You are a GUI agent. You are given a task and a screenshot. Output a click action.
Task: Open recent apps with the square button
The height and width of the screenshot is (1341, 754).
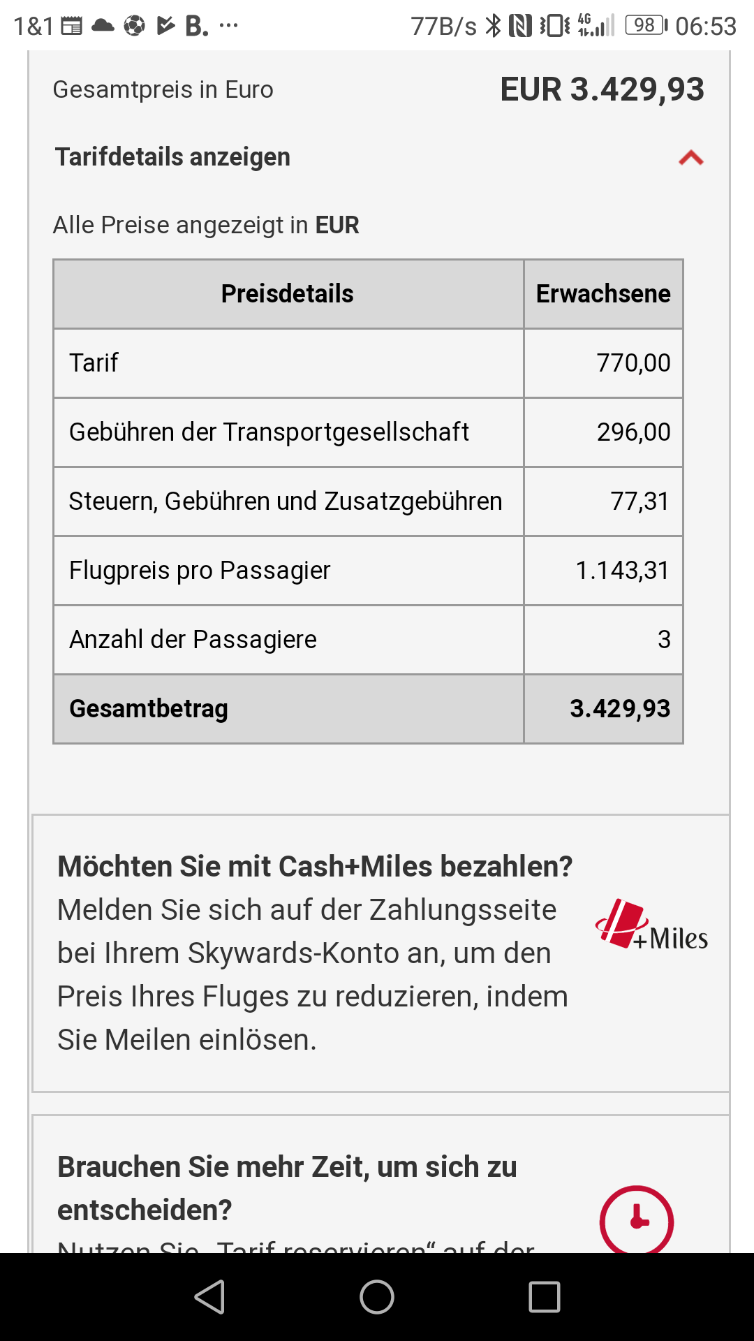pos(545,1297)
